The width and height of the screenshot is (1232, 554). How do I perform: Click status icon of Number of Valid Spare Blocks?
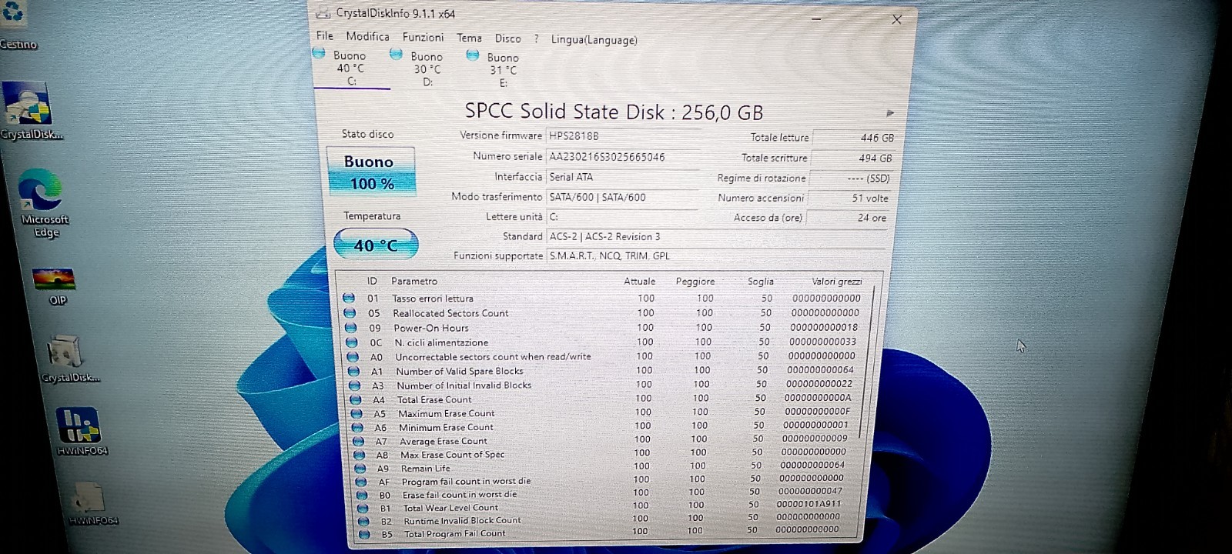353,371
